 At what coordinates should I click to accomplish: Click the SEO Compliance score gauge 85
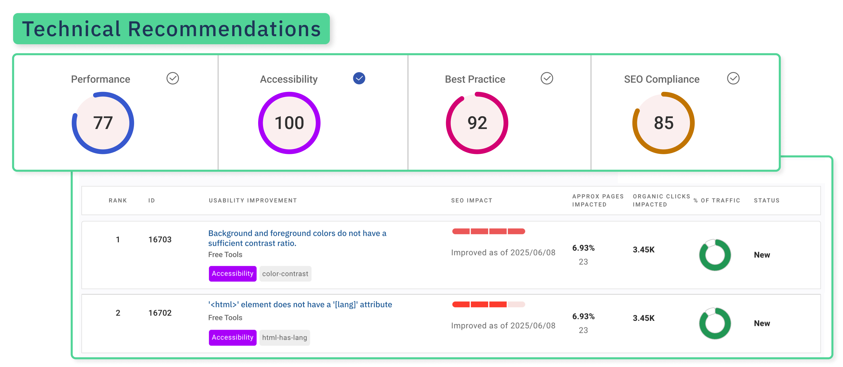click(663, 123)
